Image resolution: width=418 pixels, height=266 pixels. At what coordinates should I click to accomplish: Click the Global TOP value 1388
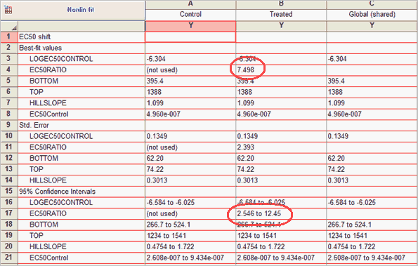point(335,92)
